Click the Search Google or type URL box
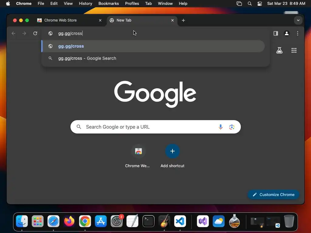 155,127
